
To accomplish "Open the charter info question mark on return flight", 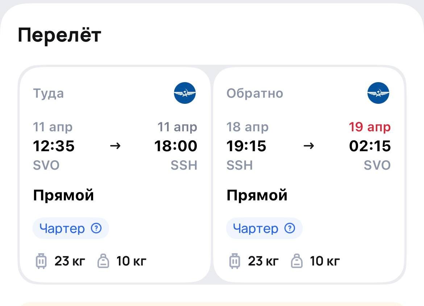I will pyautogui.click(x=289, y=228).
